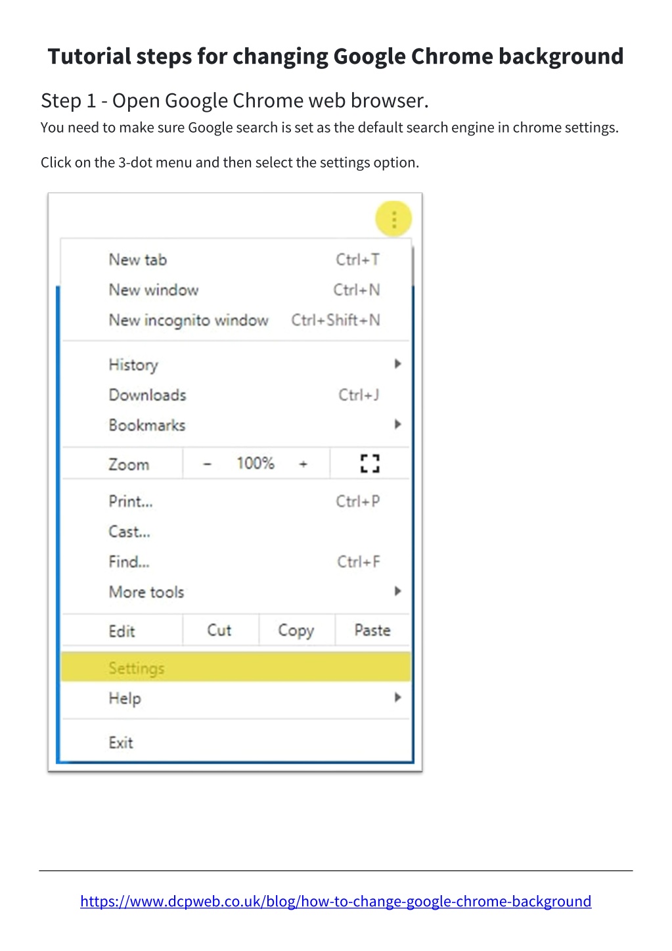
Task: Click the Paste button in Edit row
Action: [x=372, y=631]
